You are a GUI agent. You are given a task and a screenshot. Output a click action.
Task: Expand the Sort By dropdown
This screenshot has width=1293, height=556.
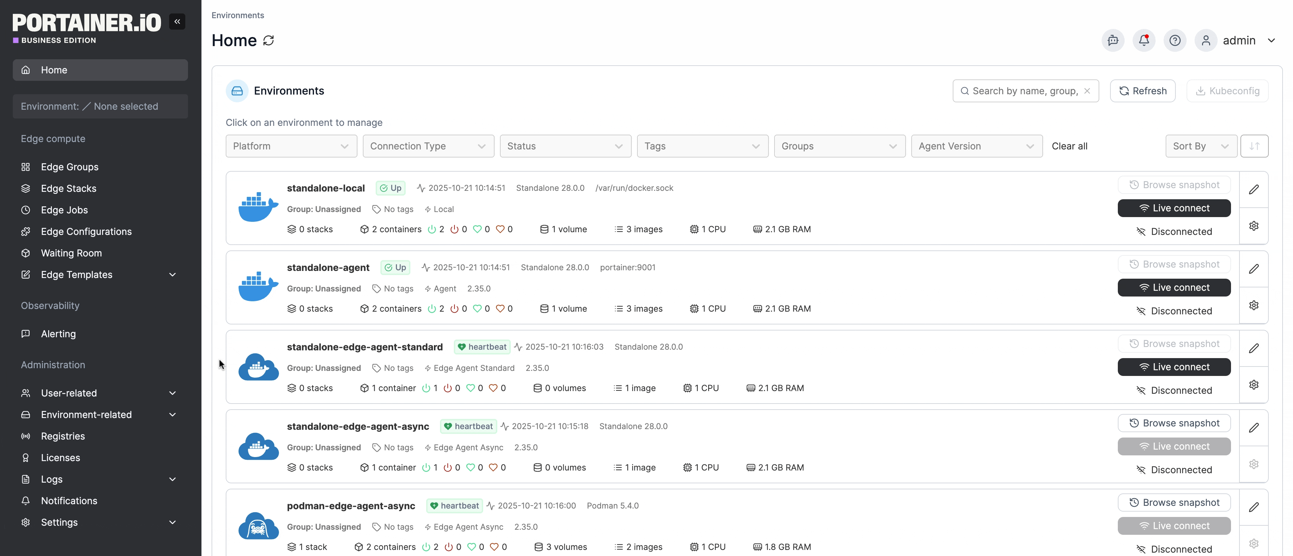(x=1201, y=146)
